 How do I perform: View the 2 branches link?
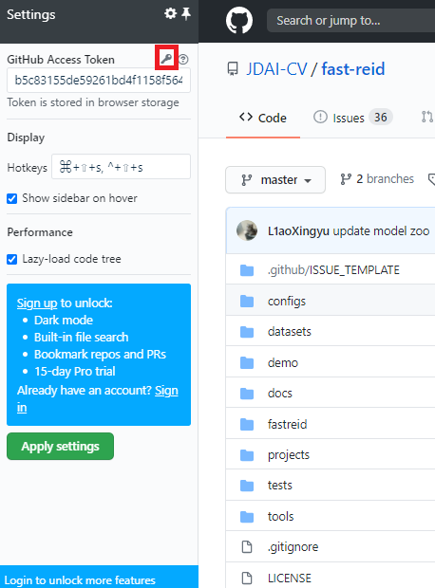coord(377,179)
